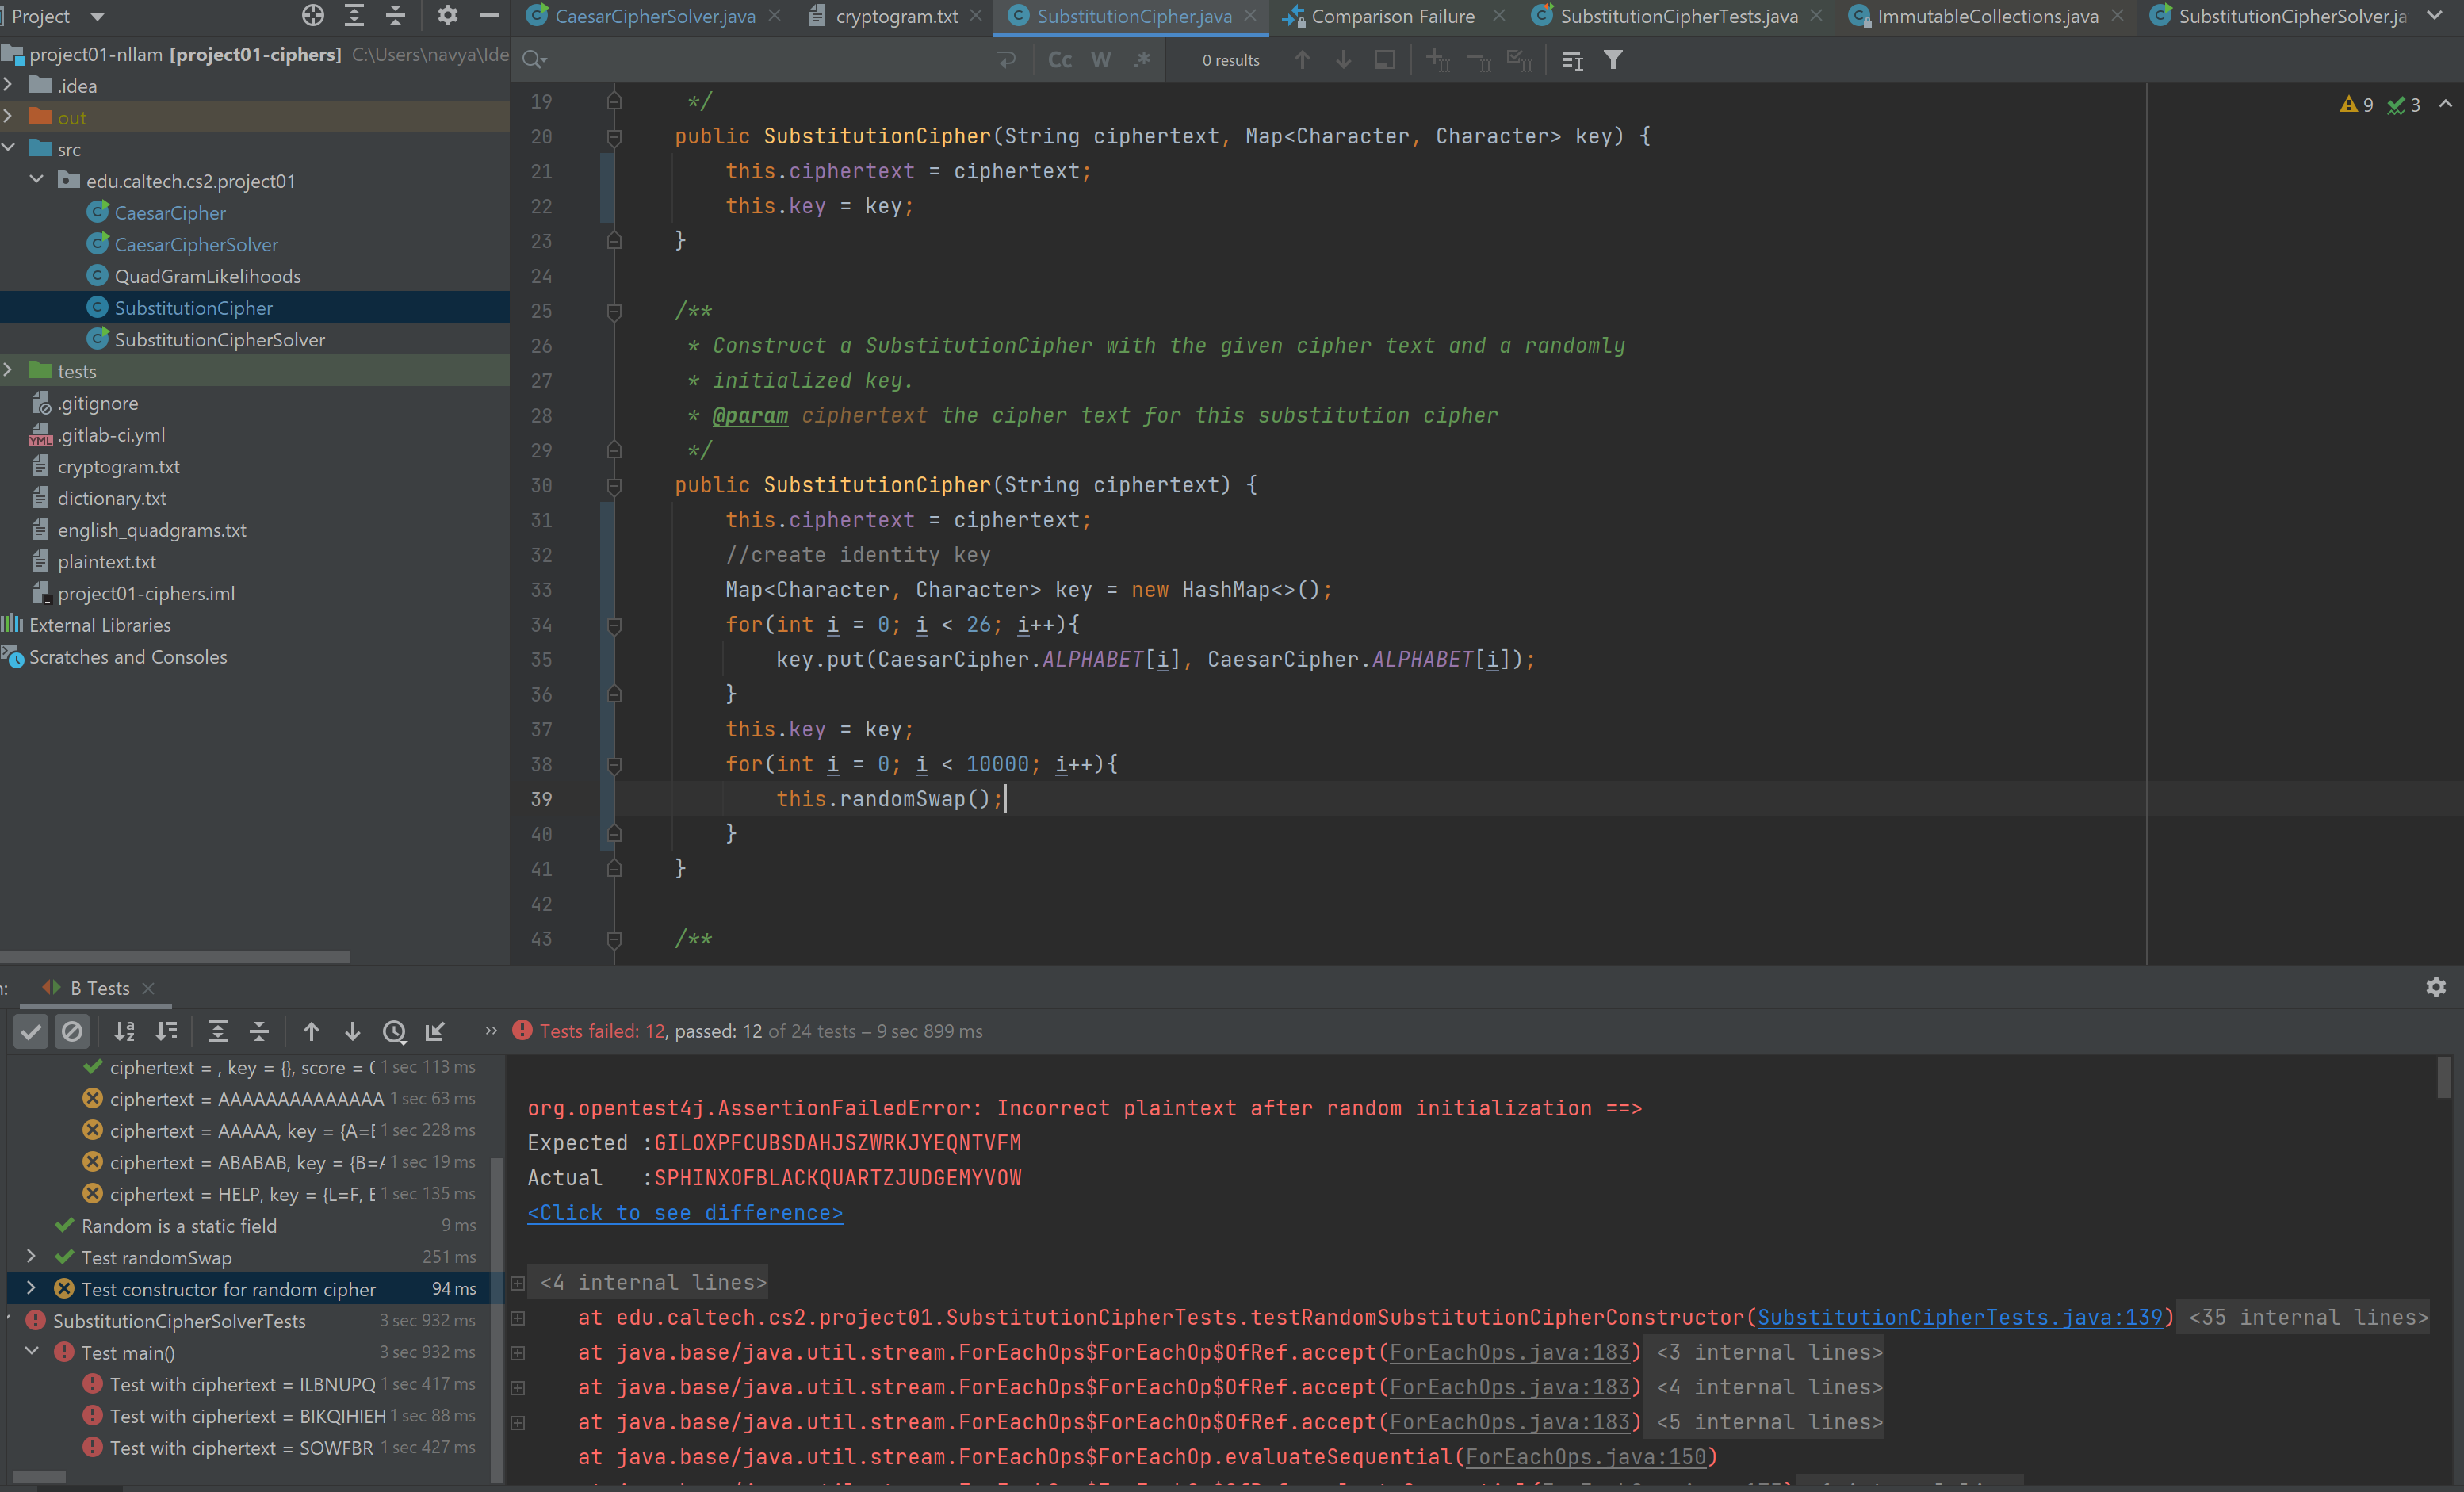Click Import Tests from File icon
The height and width of the screenshot is (1492, 2464).
[435, 1031]
